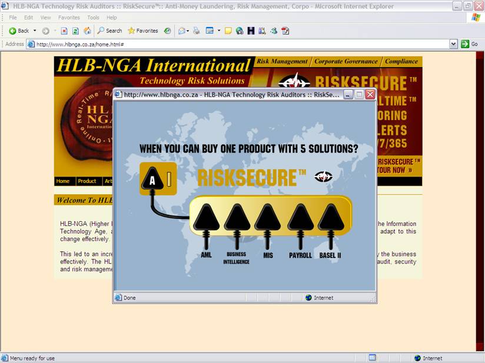
Task: Go to the browser Home page
Action: 88,31
